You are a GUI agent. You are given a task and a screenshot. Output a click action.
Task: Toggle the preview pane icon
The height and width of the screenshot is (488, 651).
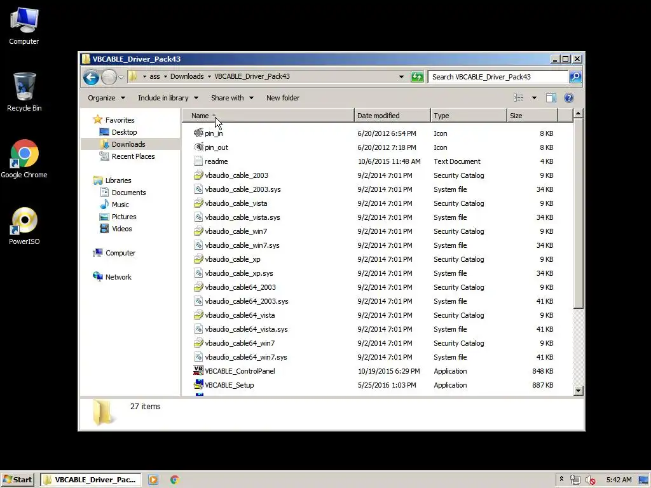point(551,98)
